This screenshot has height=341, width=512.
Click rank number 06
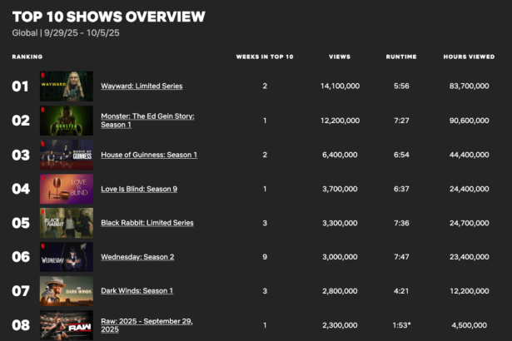tap(21, 257)
